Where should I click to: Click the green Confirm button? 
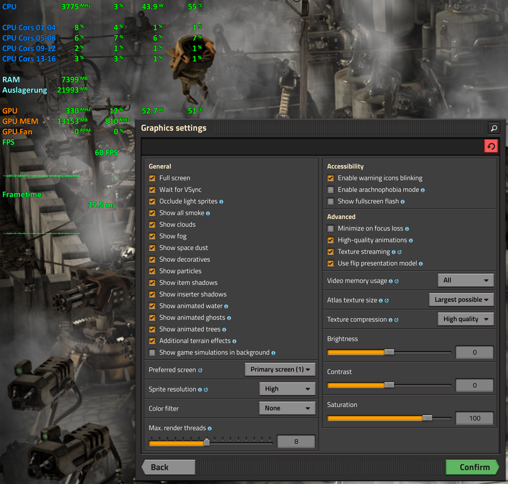point(472,467)
